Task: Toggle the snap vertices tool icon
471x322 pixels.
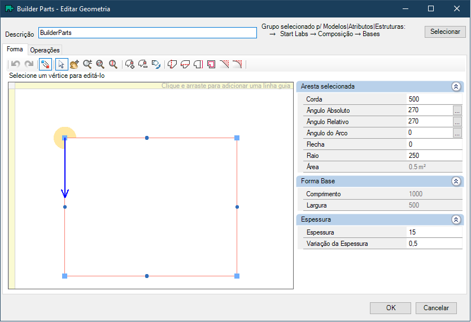Action: [x=45, y=64]
